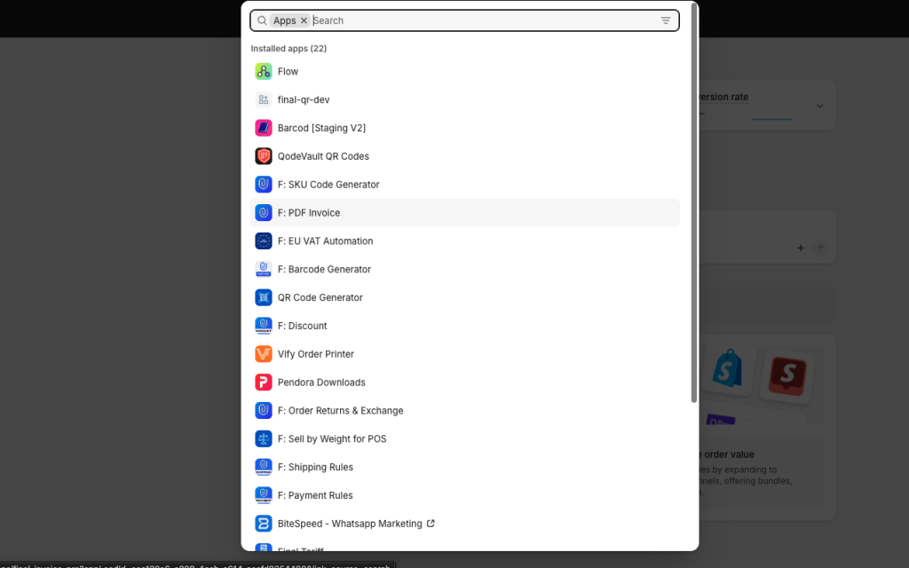
Task: Click the Barcod [Staging V2] app icon
Action: coord(264,128)
